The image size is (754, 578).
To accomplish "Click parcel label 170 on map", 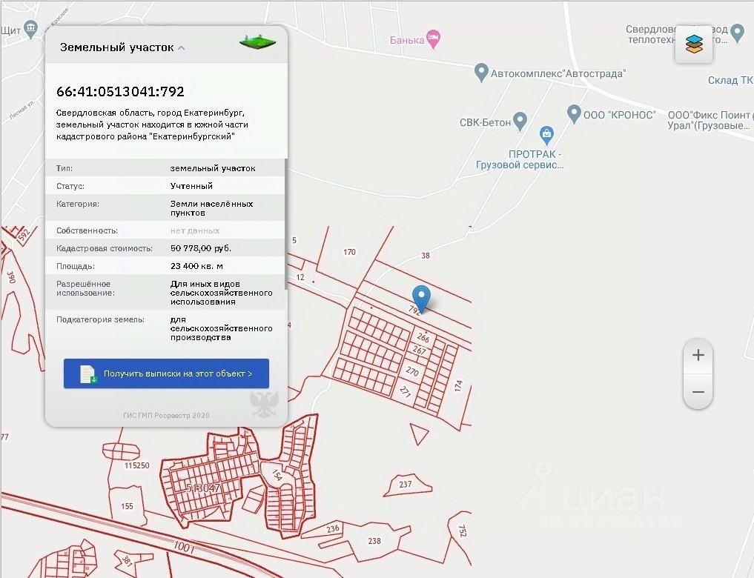I will point(349,252).
